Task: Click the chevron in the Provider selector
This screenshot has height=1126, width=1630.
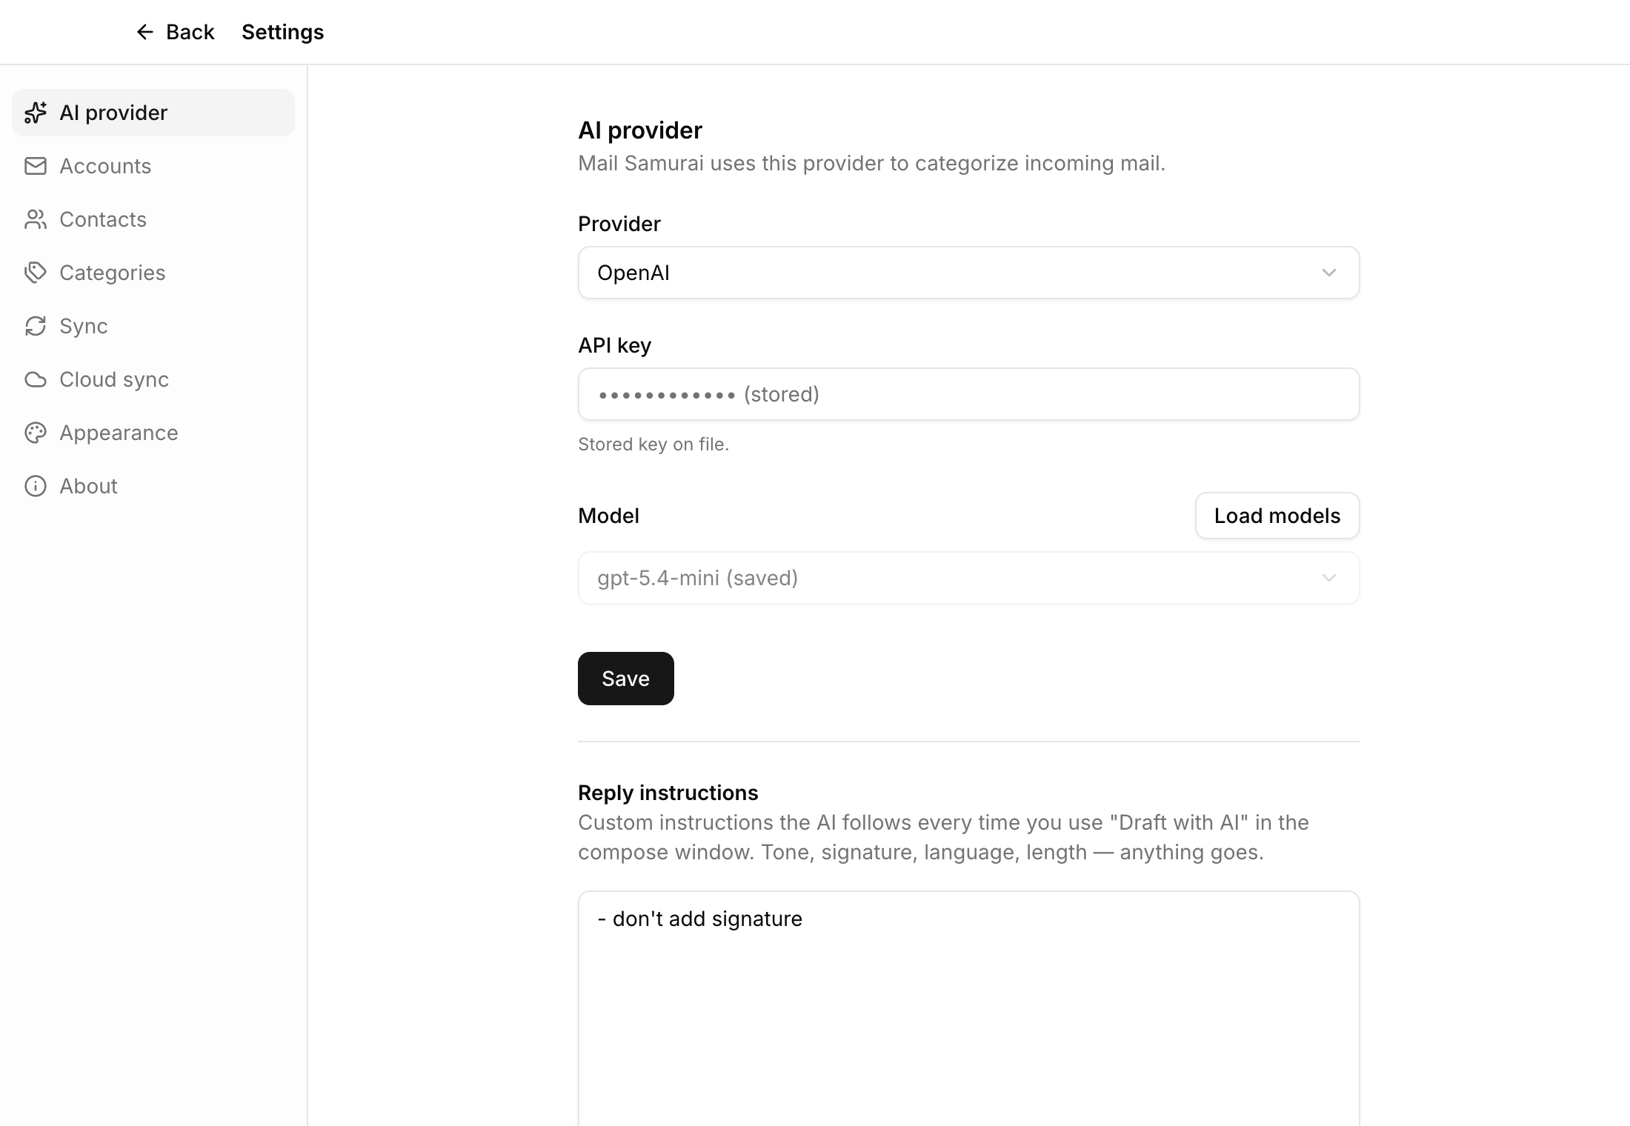Action: [x=1328, y=273]
